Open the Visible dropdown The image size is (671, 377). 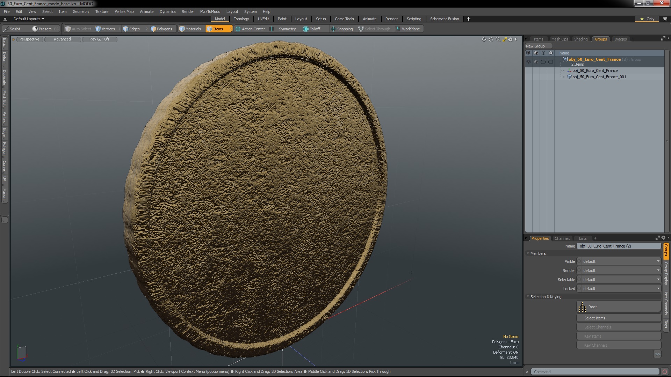[x=619, y=261]
